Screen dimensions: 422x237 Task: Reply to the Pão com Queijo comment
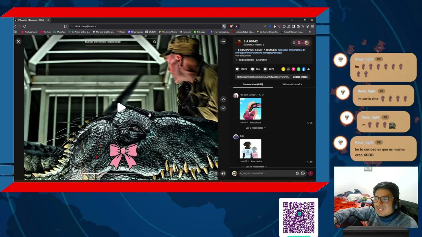pyautogui.click(x=256, y=122)
